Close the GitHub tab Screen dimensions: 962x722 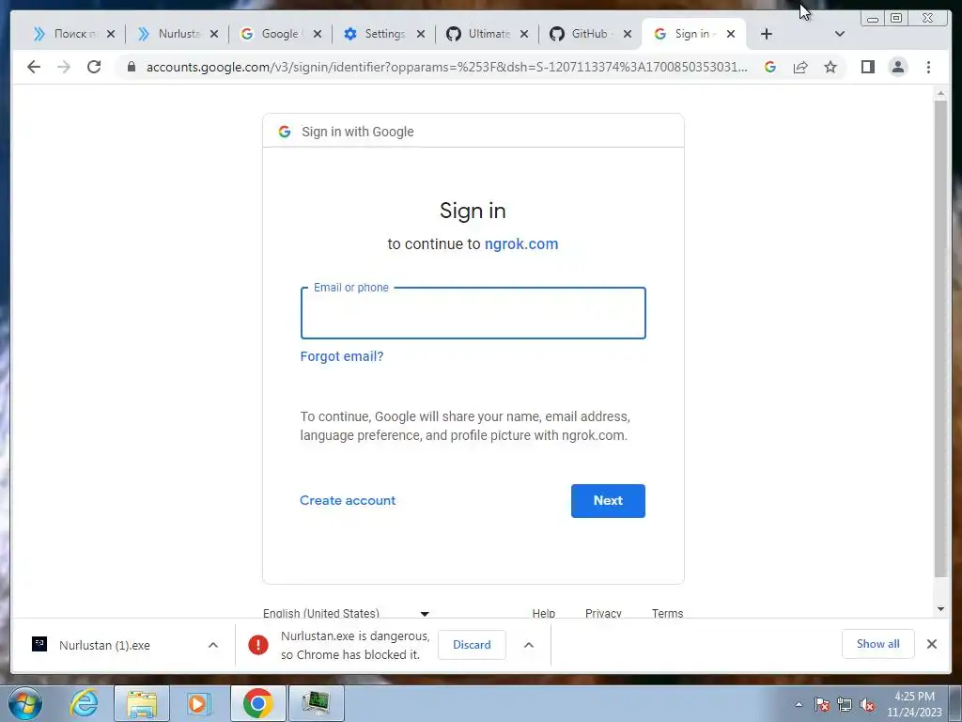point(627,35)
